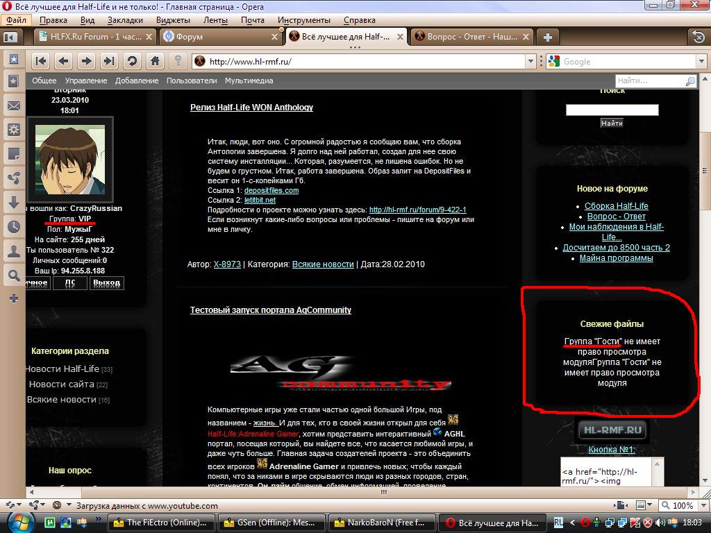Viewport: 711px width, 533px height.
Task: Open the Mail panel envelope icon
Action: tap(14, 106)
